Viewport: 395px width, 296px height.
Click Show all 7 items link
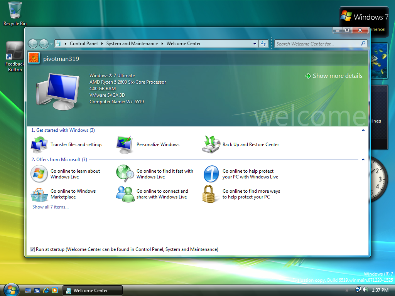tap(51, 207)
